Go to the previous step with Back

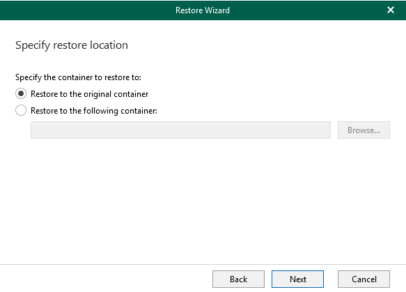coord(238,279)
